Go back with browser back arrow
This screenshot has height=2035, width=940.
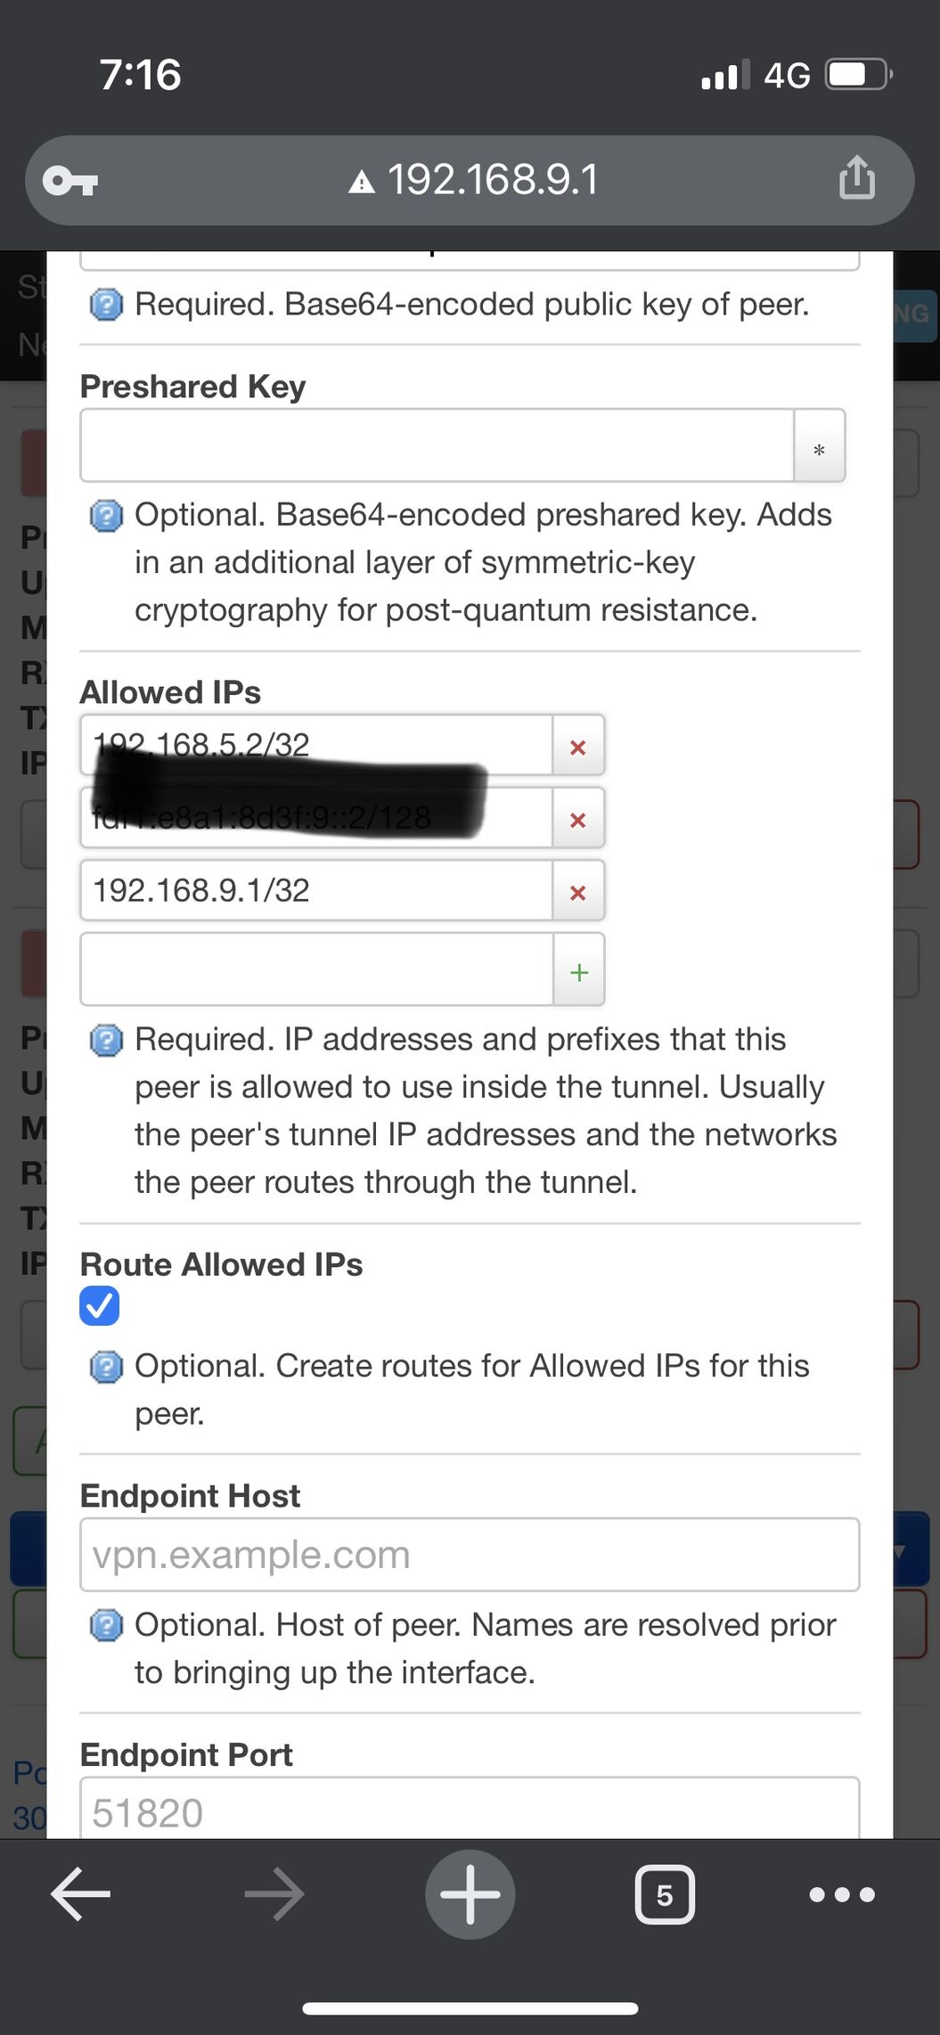(80, 1893)
